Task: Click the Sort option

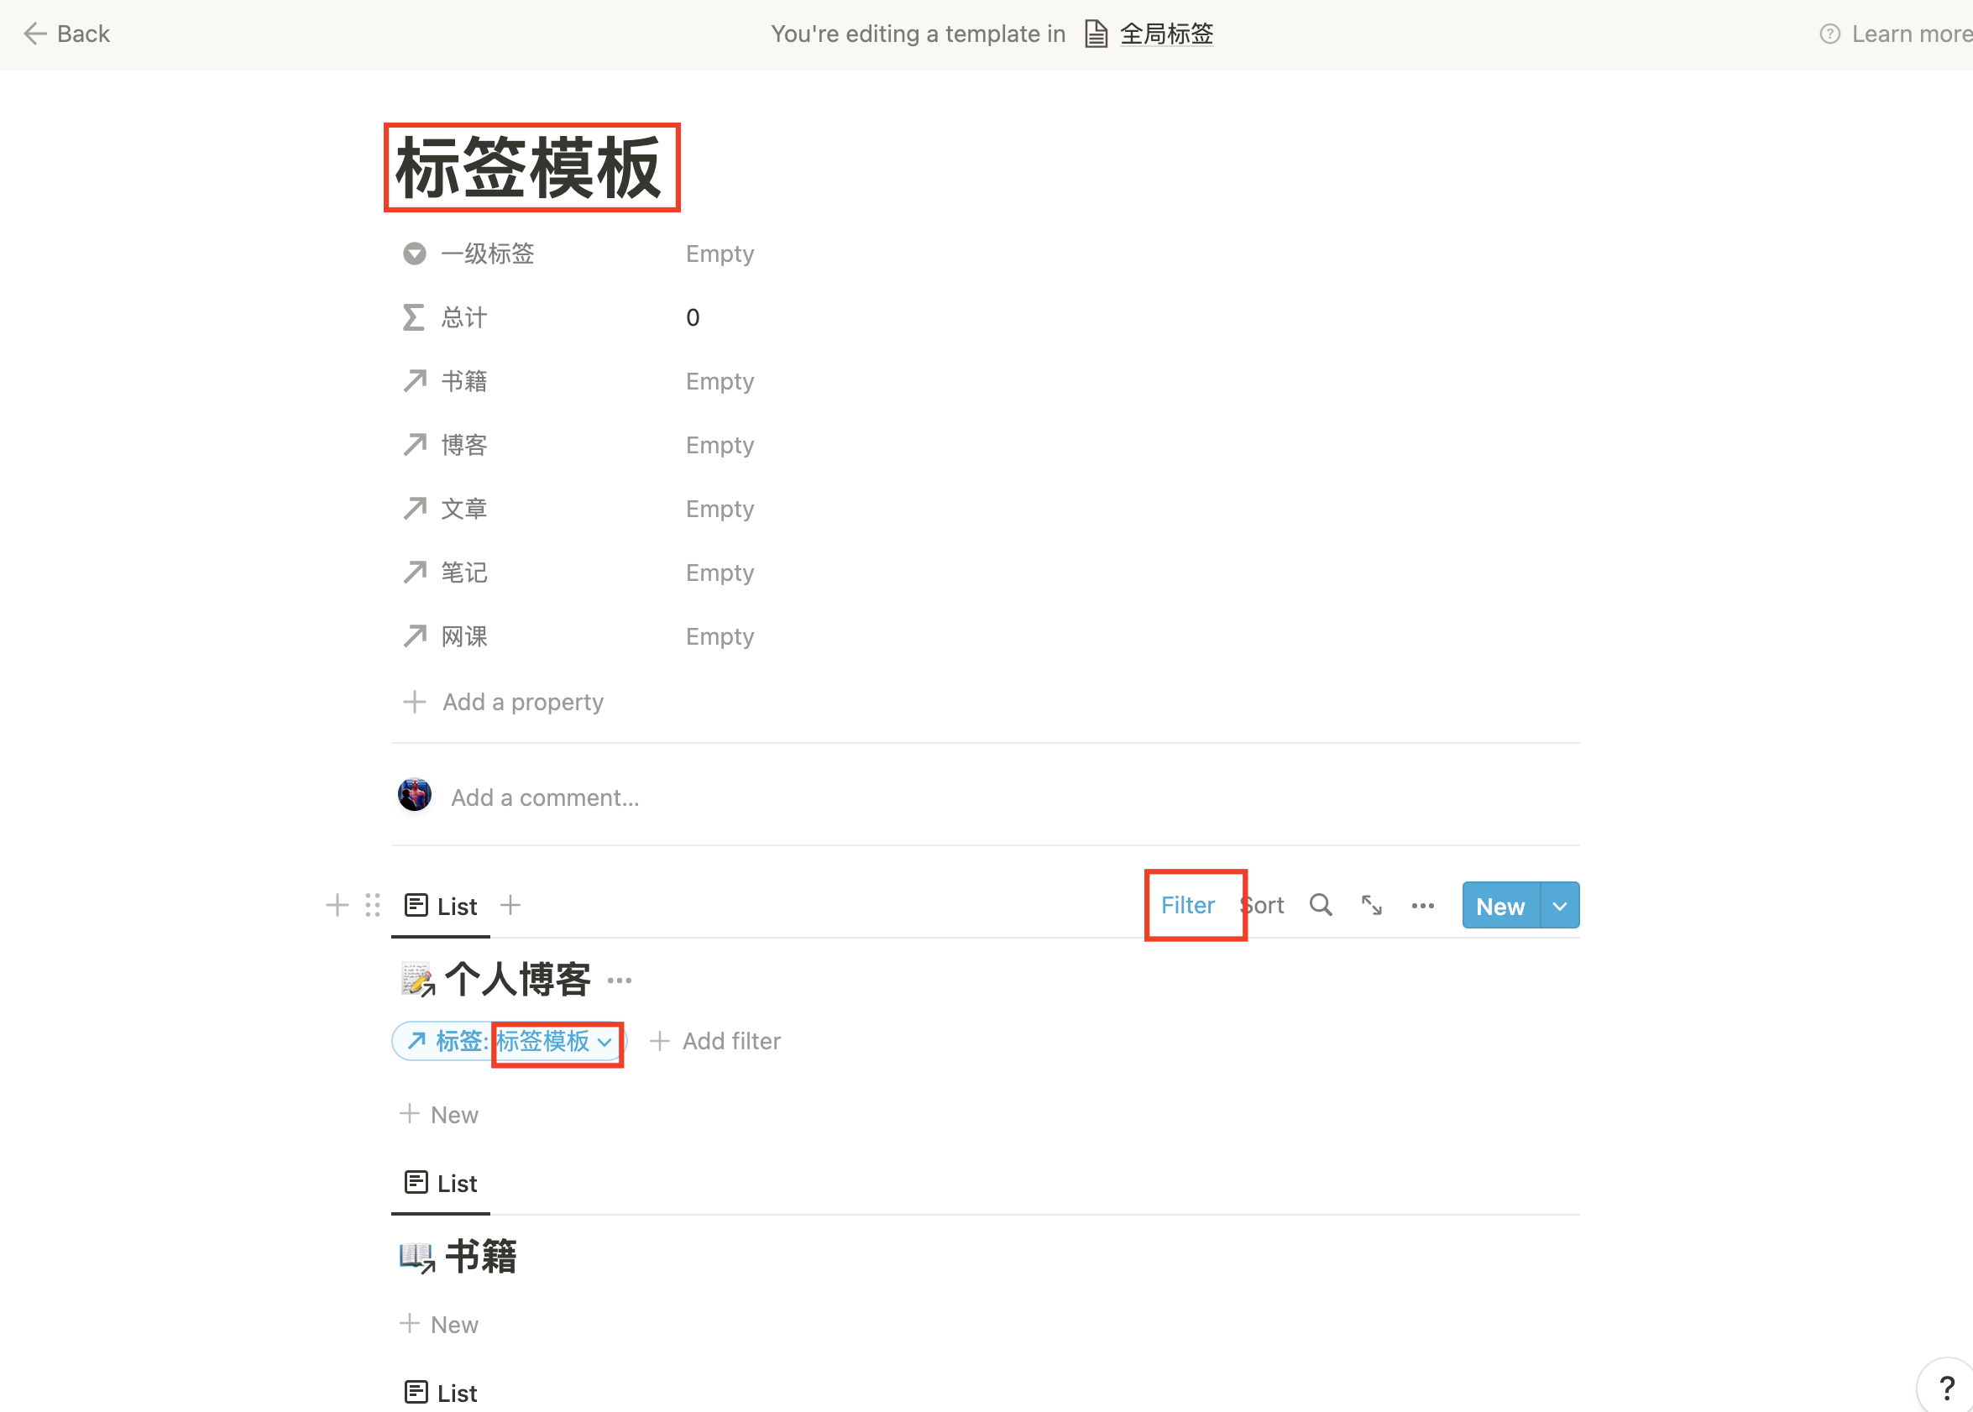Action: click(x=1262, y=904)
